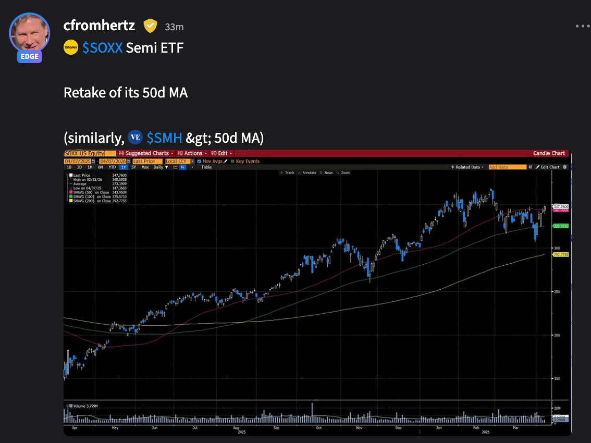Select the candle chart type icon
This screenshot has width=591, height=443.
(x=183, y=167)
